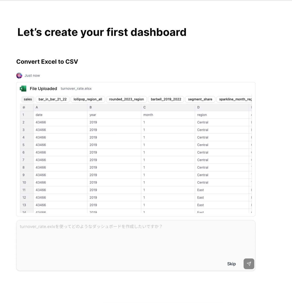Click the green Excel file icon
292x303 pixels.
(23, 88)
